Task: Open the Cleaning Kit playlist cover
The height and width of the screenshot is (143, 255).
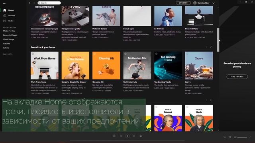Action: pyautogui.click(x=106, y=66)
